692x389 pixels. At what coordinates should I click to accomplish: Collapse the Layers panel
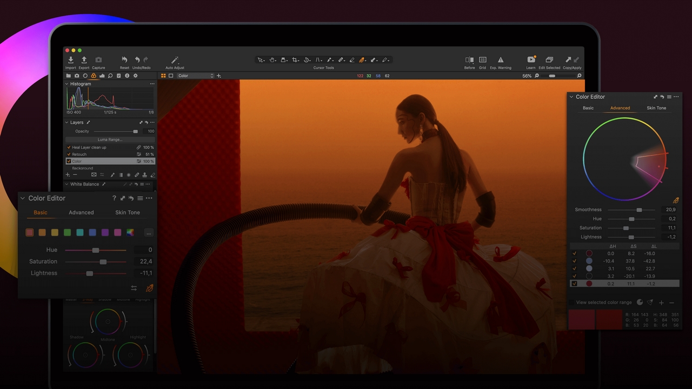[x=67, y=123]
